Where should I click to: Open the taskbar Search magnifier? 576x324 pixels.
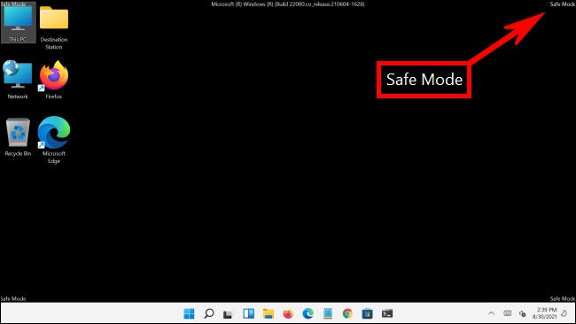click(209, 313)
